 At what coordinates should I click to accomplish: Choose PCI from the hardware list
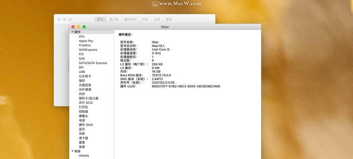tap(81, 54)
